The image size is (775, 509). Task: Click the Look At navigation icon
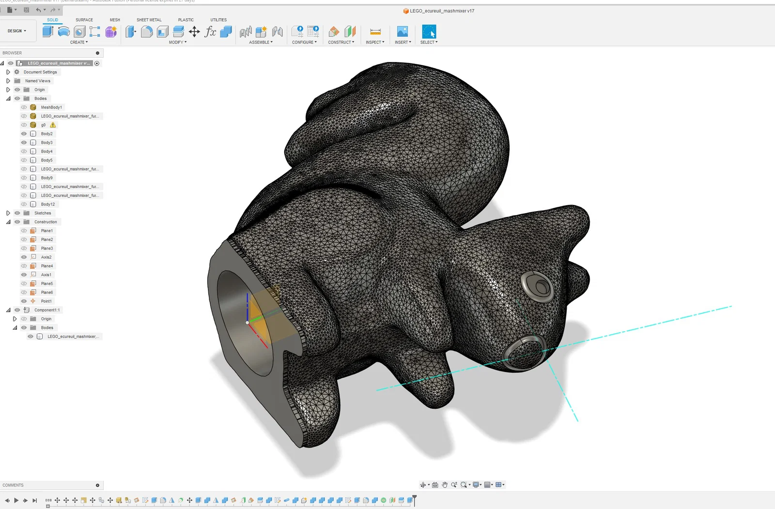click(x=435, y=485)
